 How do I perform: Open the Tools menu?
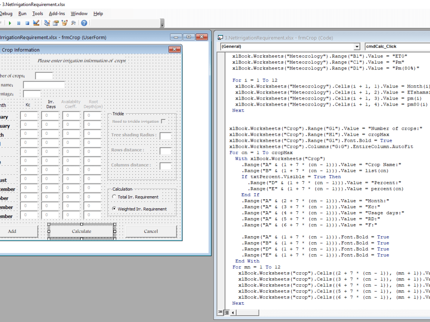pyautogui.click(x=37, y=13)
